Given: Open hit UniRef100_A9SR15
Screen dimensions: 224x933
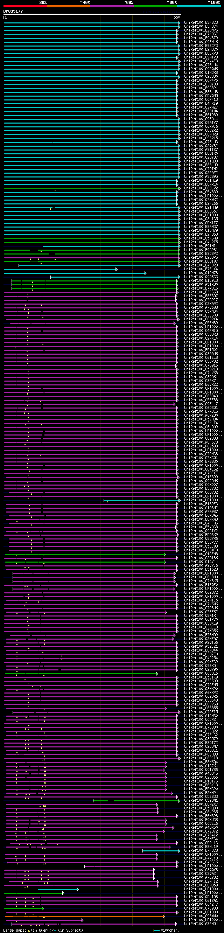Looking at the screenshot, I should (x=201, y=138).
